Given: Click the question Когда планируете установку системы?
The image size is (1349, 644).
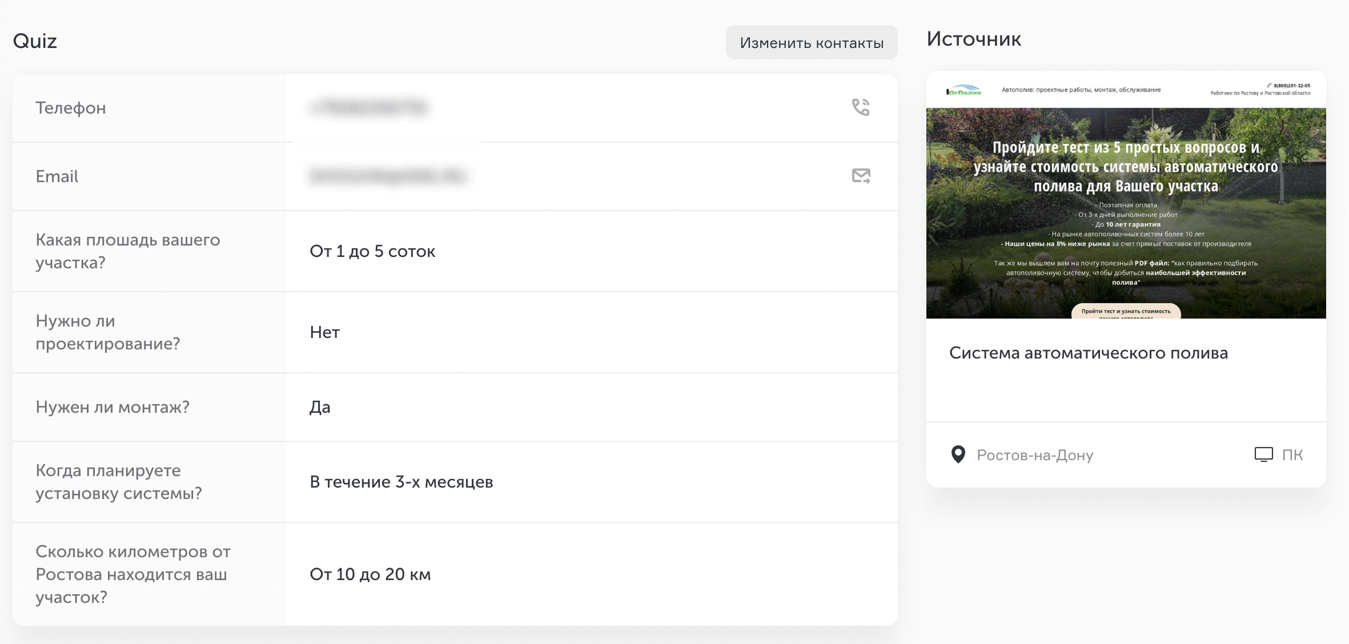Looking at the screenshot, I should pyautogui.click(x=119, y=482).
